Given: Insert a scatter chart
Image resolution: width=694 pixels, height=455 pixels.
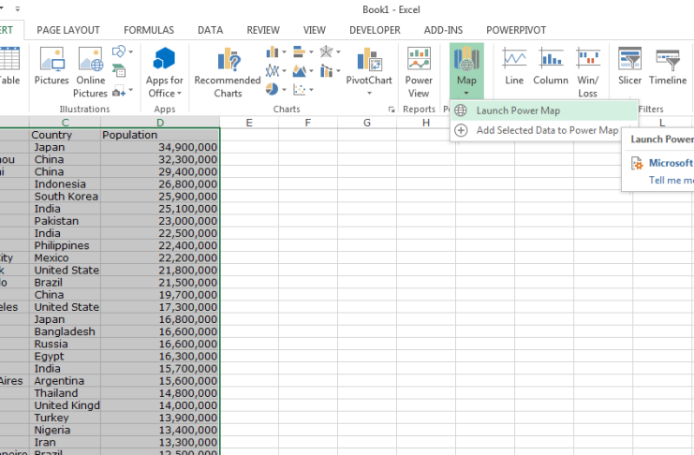Looking at the screenshot, I should [x=303, y=90].
